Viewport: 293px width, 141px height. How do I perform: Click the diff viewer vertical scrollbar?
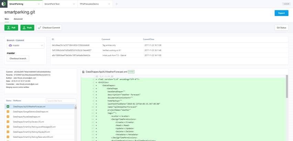pyautogui.click(x=287, y=86)
